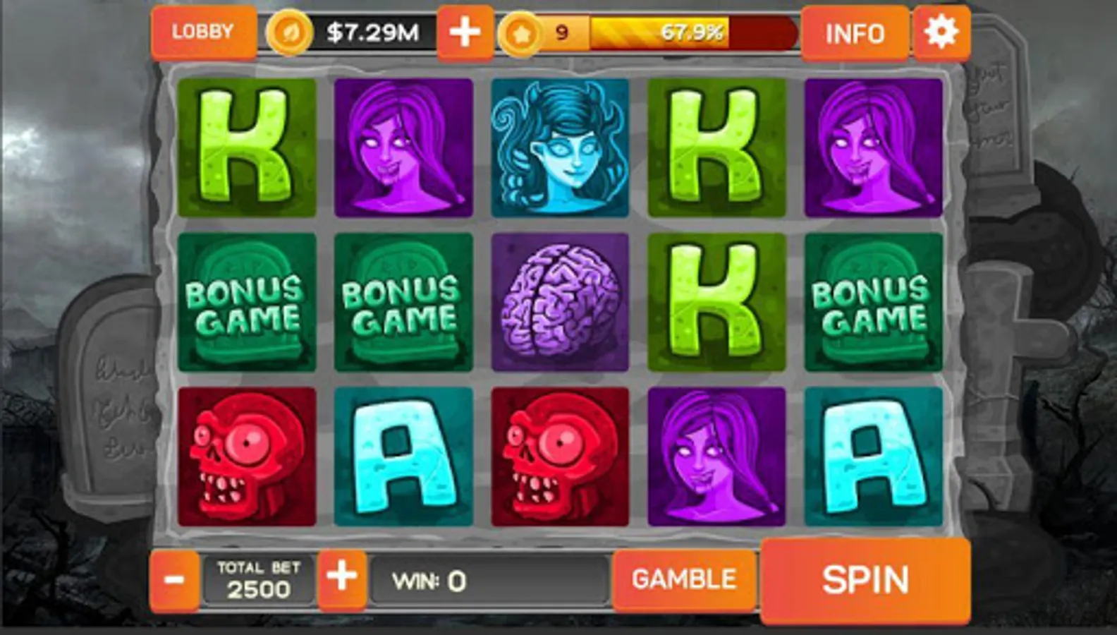Screen dimensions: 1117x635
Task: Click the purple brain symbol
Action: (x=560, y=302)
